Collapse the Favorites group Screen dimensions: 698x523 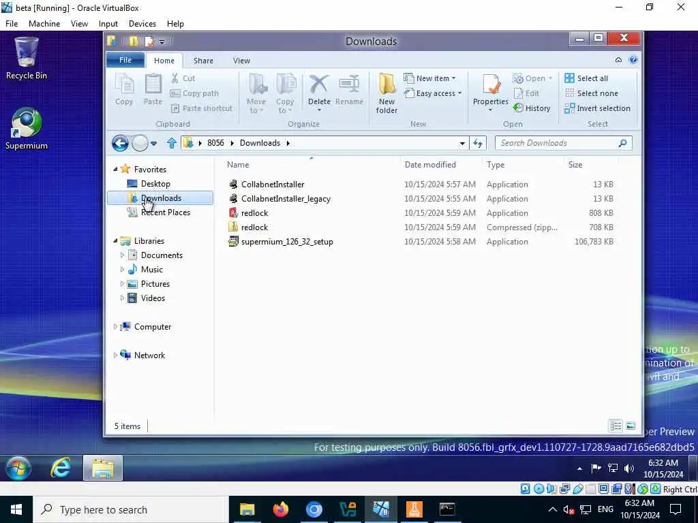click(x=115, y=170)
